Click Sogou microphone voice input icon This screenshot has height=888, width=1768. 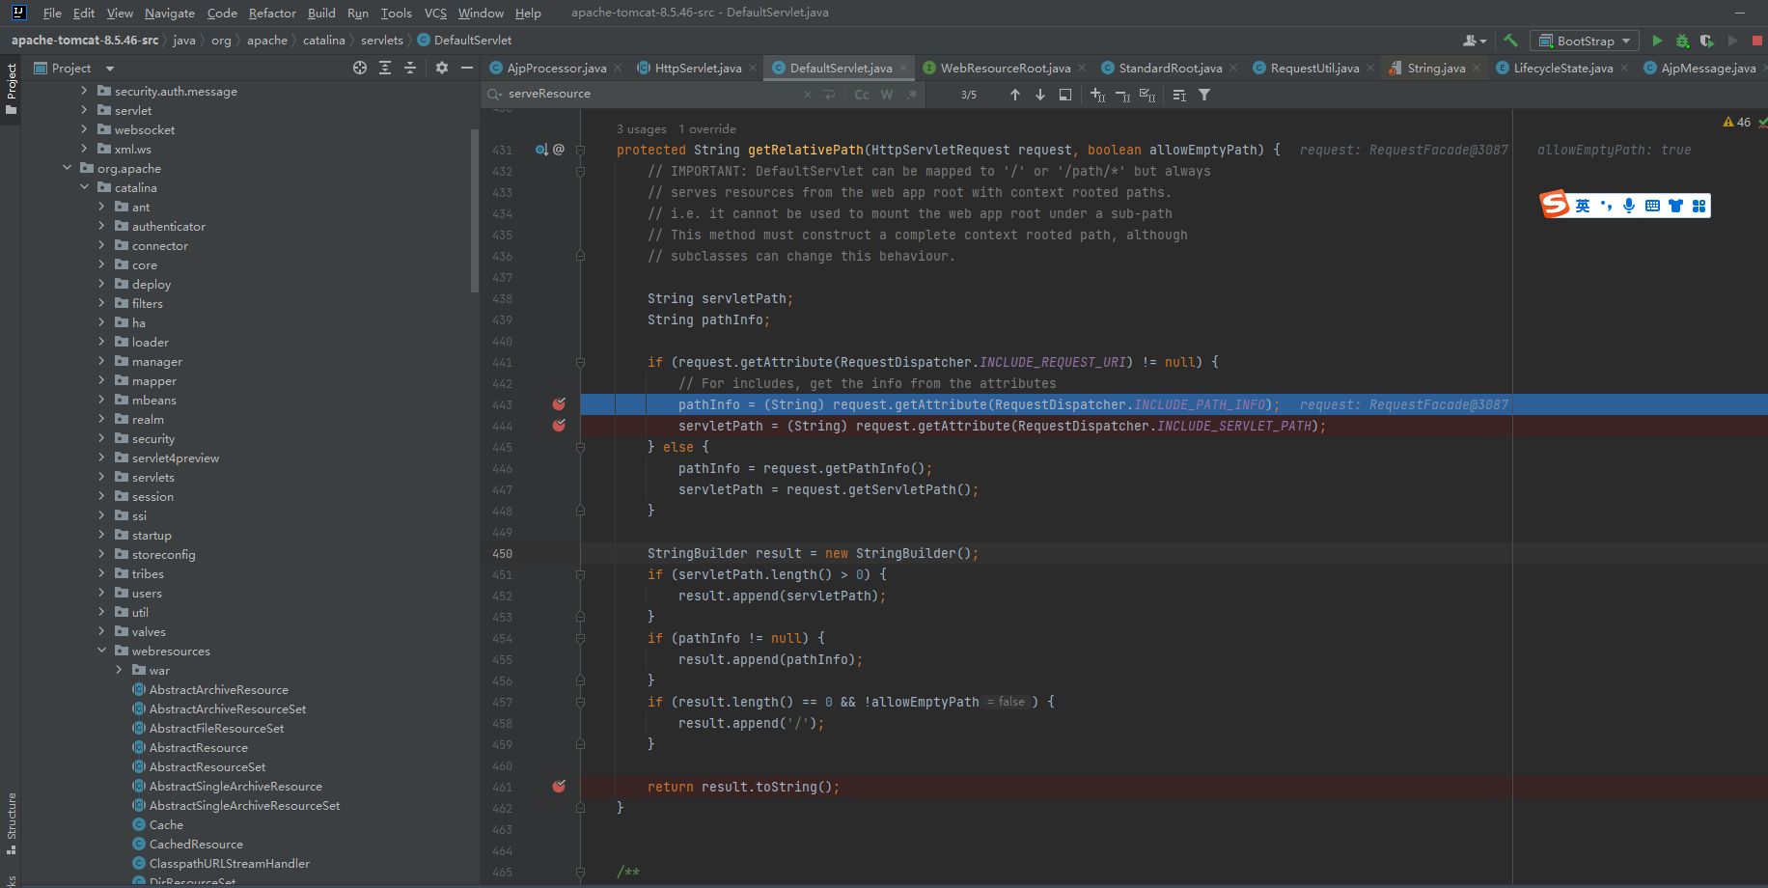[x=1629, y=206]
